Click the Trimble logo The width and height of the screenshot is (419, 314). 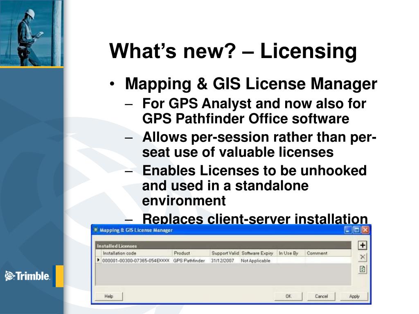(27, 276)
